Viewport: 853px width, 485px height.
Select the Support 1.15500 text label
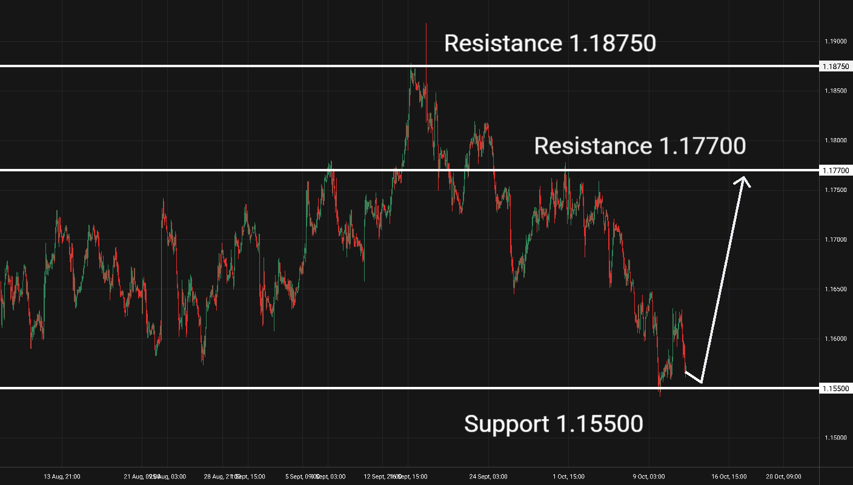(553, 424)
